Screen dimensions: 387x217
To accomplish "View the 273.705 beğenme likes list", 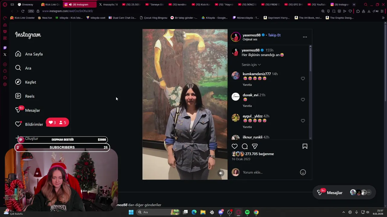I will tap(259, 154).
